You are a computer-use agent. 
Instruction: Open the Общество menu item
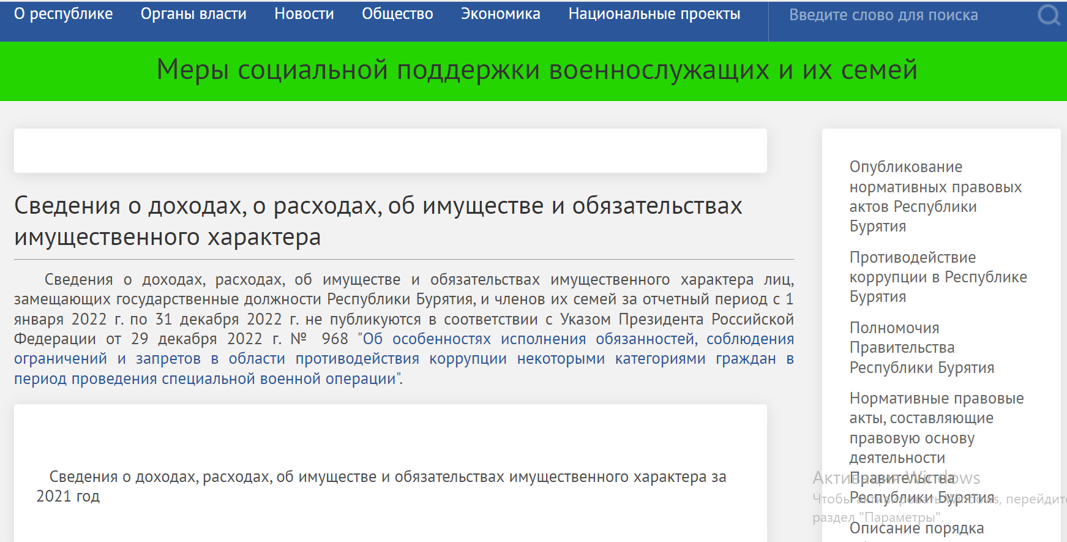(397, 14)
